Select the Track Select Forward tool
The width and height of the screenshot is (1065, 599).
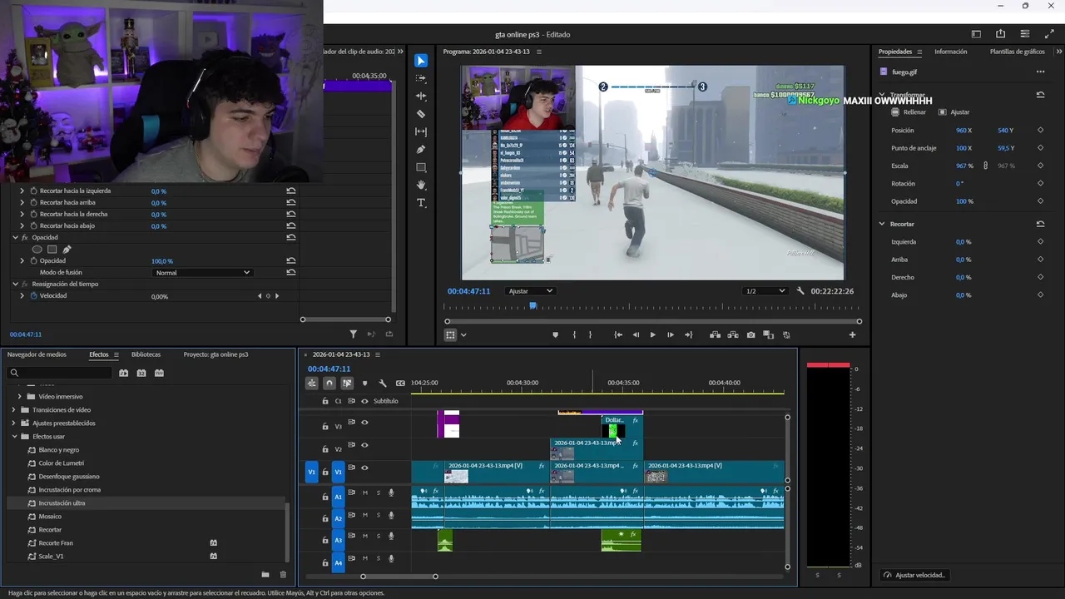point(421,78)
